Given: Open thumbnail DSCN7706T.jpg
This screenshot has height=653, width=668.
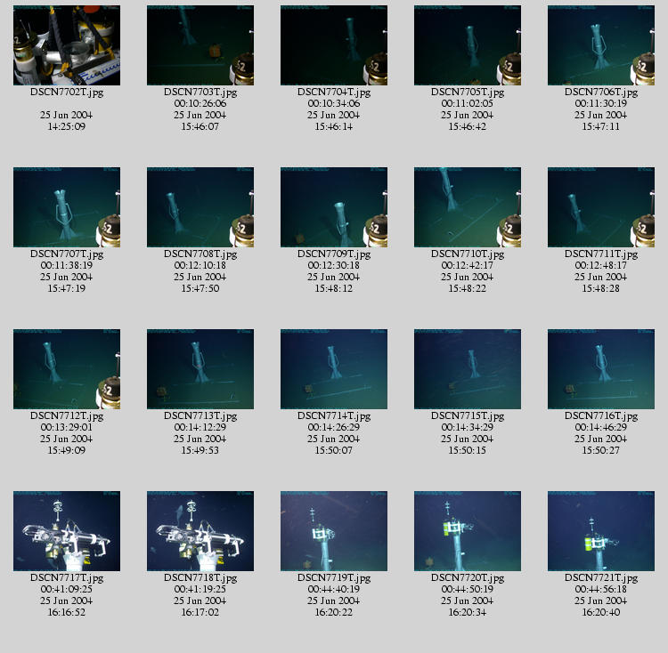Looking at the screenshot, I should (601, 45).
